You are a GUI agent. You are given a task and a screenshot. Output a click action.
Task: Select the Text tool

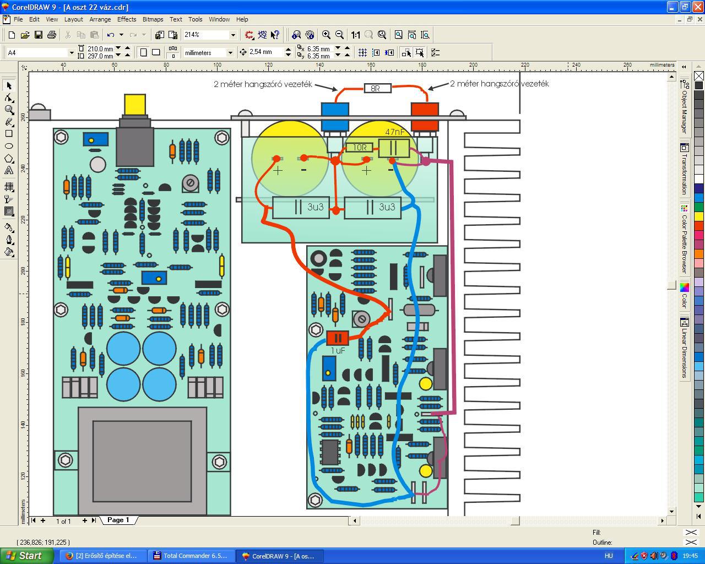click(9, 171)
